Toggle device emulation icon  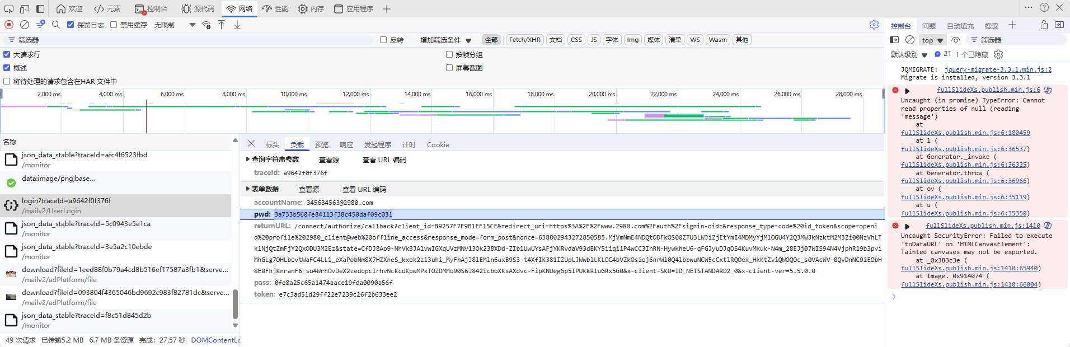(25, 9)
